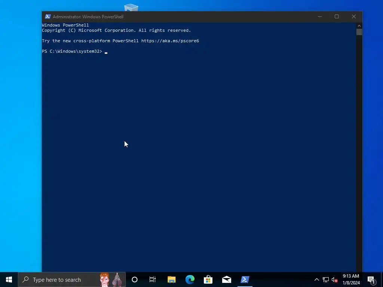The width and height of the screenshot is (383, 287).
Task: Open Cortana from the taskbar circle icon
Action: coord(135,280)
